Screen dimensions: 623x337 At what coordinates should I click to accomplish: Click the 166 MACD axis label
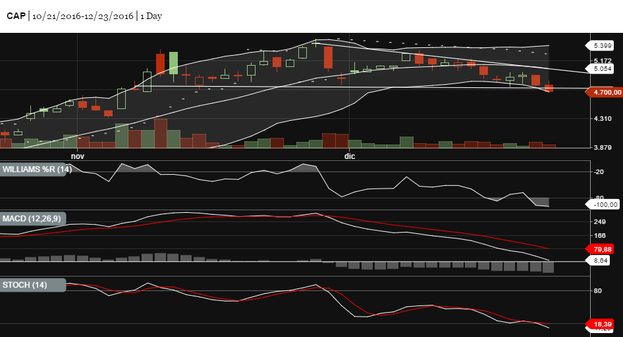[x=599, y=235]
